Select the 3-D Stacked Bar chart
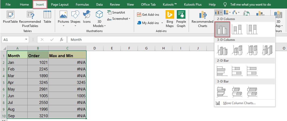 (x=237, y=92)
